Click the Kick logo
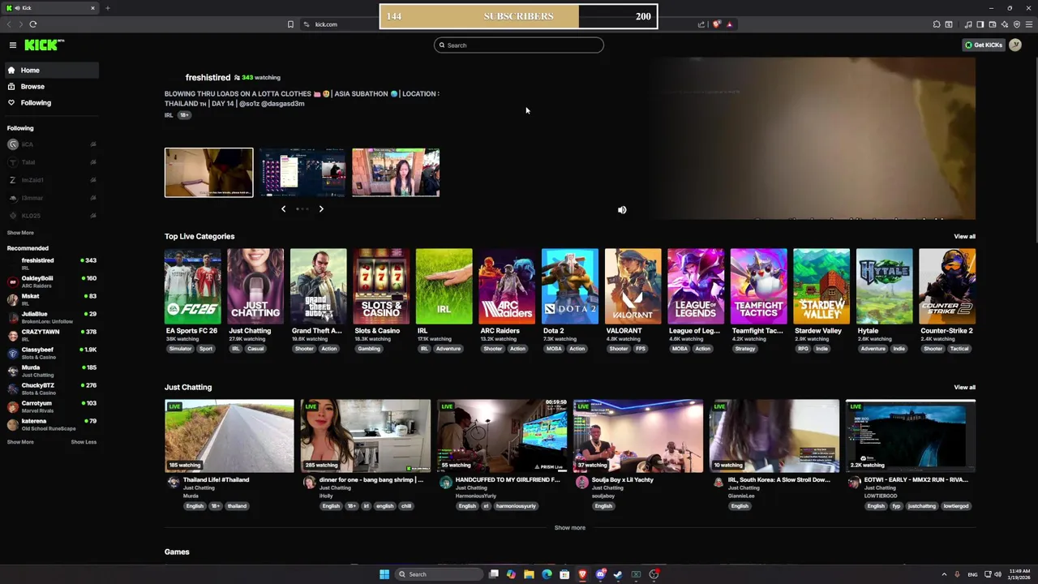Viewport: 1038px width, 584px height. tap(44, 45)
